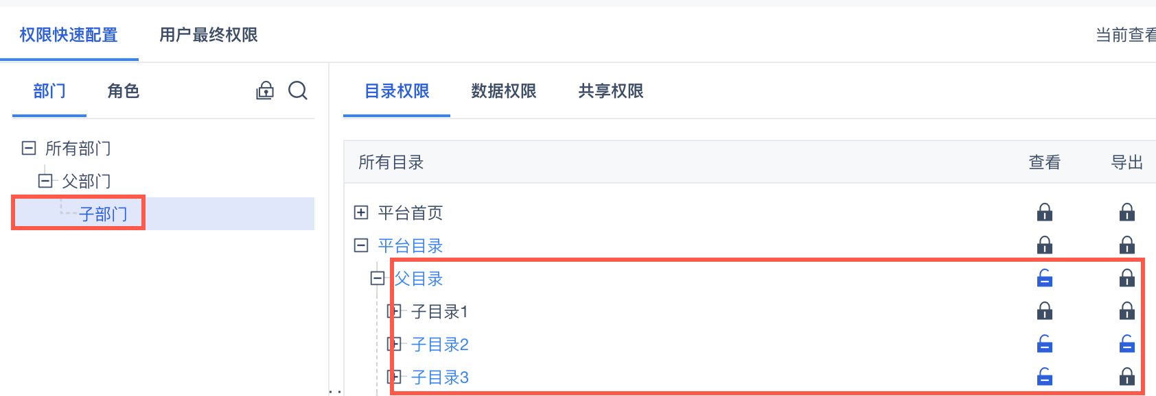Click the 子目录2 directory link
Viewport: 1156px width, 396px height.
click(x=439, y=345)
